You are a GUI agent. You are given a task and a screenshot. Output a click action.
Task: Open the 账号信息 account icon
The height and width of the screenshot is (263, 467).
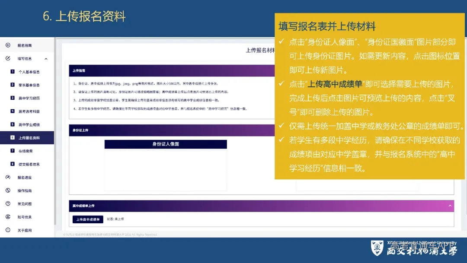coord(8,216)
